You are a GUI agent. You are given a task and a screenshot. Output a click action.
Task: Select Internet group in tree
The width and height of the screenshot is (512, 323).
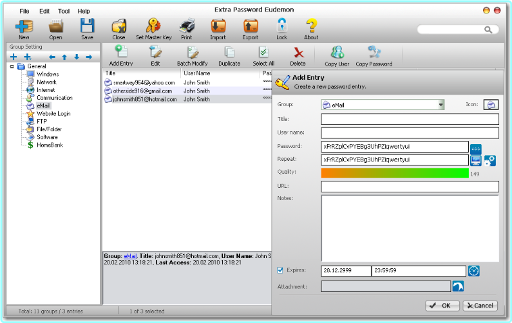pyautogui.click(x=46, y=90)
